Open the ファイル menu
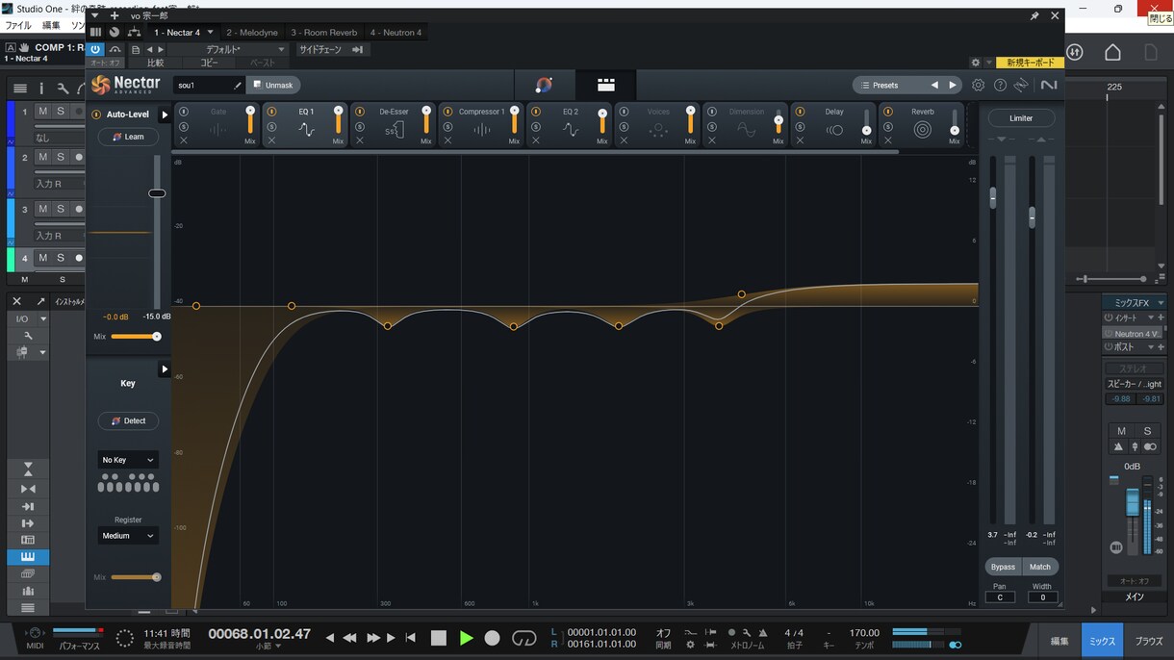Image resolution: width=1174 pixels, height=660 pixels. tap(18, 25)
